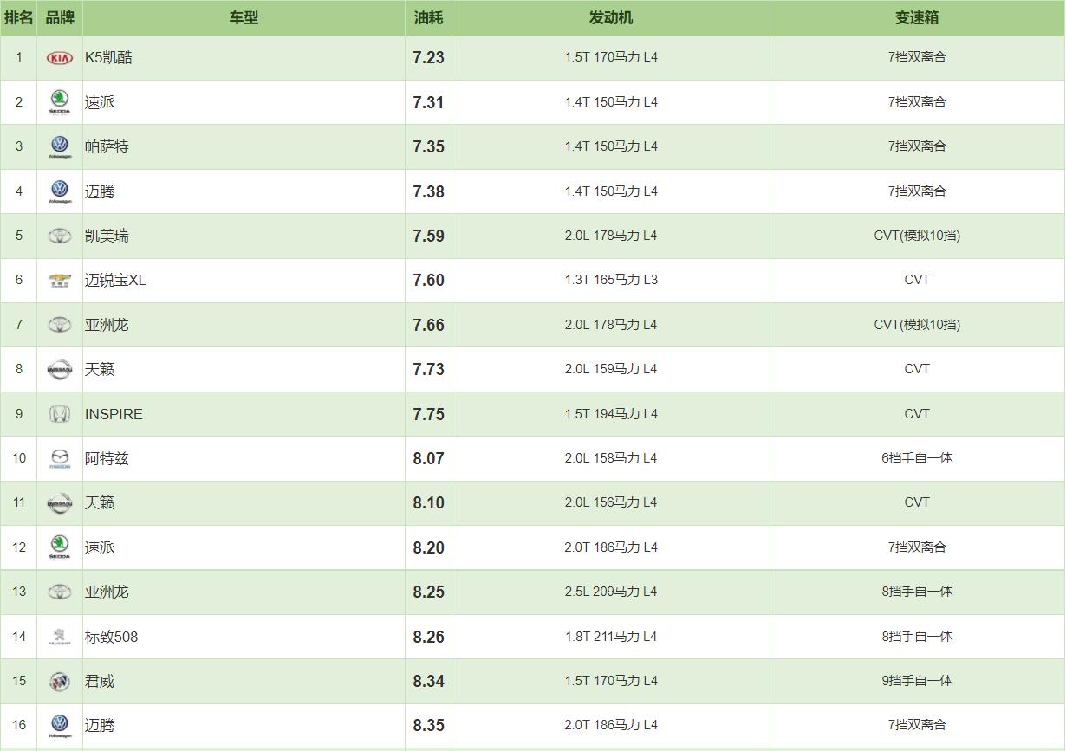Open the 帕萨特 model link
This screenshot has height=751, width=1066.
tap(107, 146)
